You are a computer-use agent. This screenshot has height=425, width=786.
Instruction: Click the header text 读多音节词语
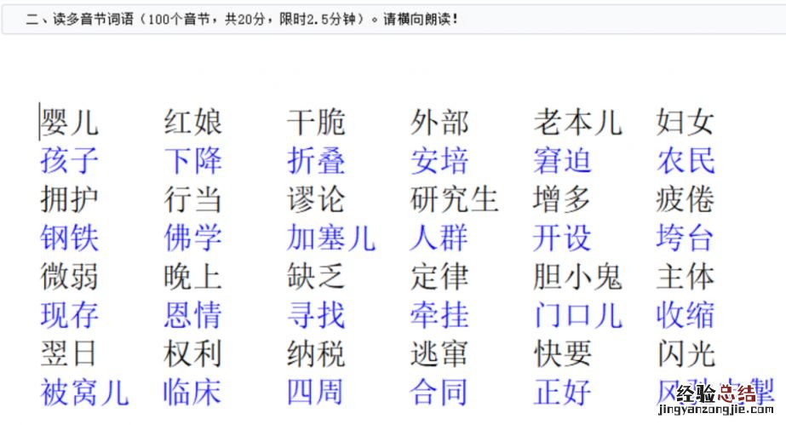click(x=94, y=19)
